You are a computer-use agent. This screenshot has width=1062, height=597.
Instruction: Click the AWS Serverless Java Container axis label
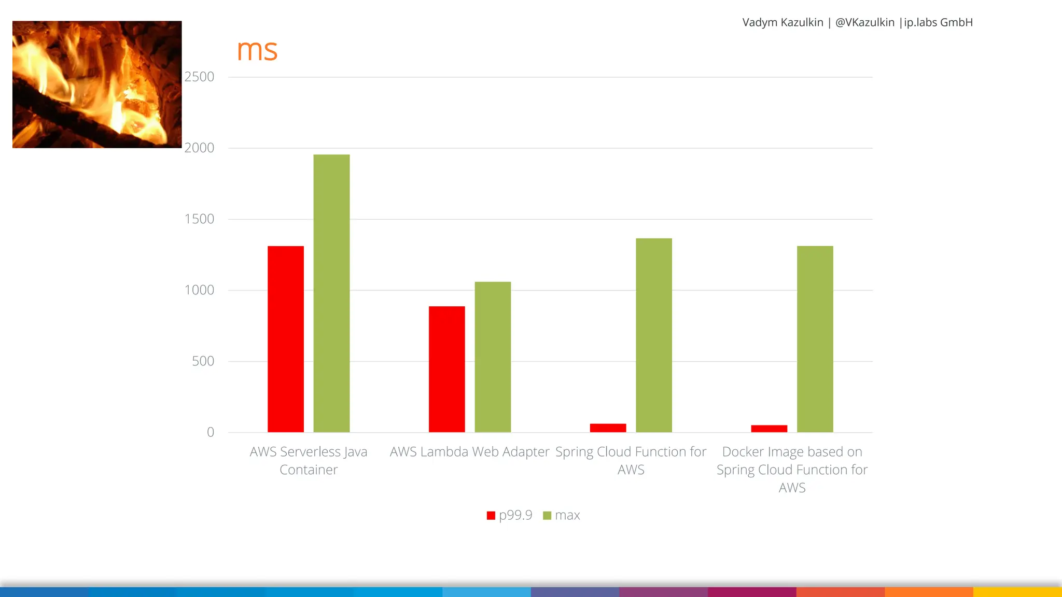pyautogui.click(x=309, y=461)
